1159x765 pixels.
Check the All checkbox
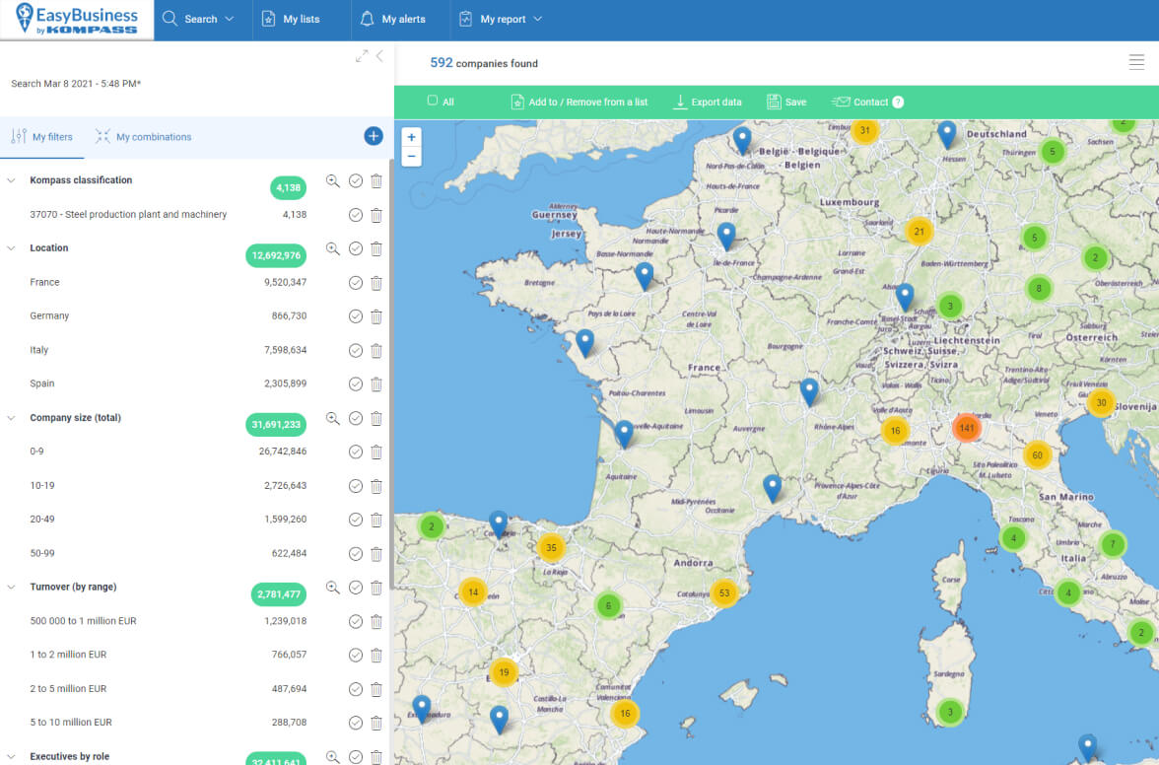pos(433,102)
